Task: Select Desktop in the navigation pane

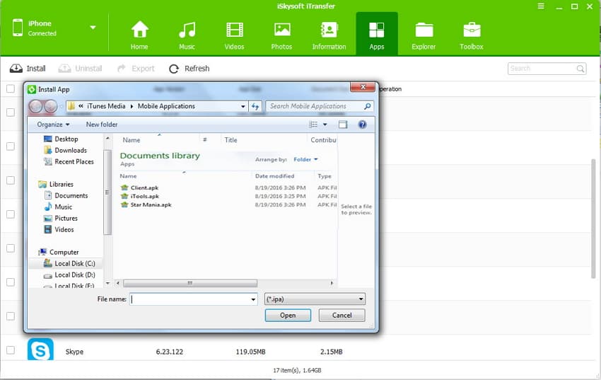Action: coord(61,139)
